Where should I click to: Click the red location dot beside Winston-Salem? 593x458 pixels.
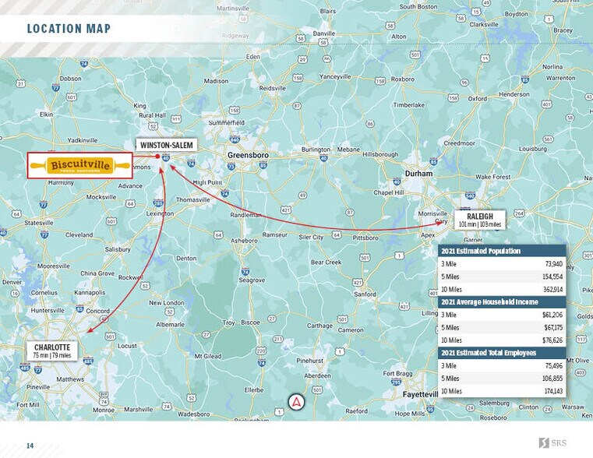(157, 157)
